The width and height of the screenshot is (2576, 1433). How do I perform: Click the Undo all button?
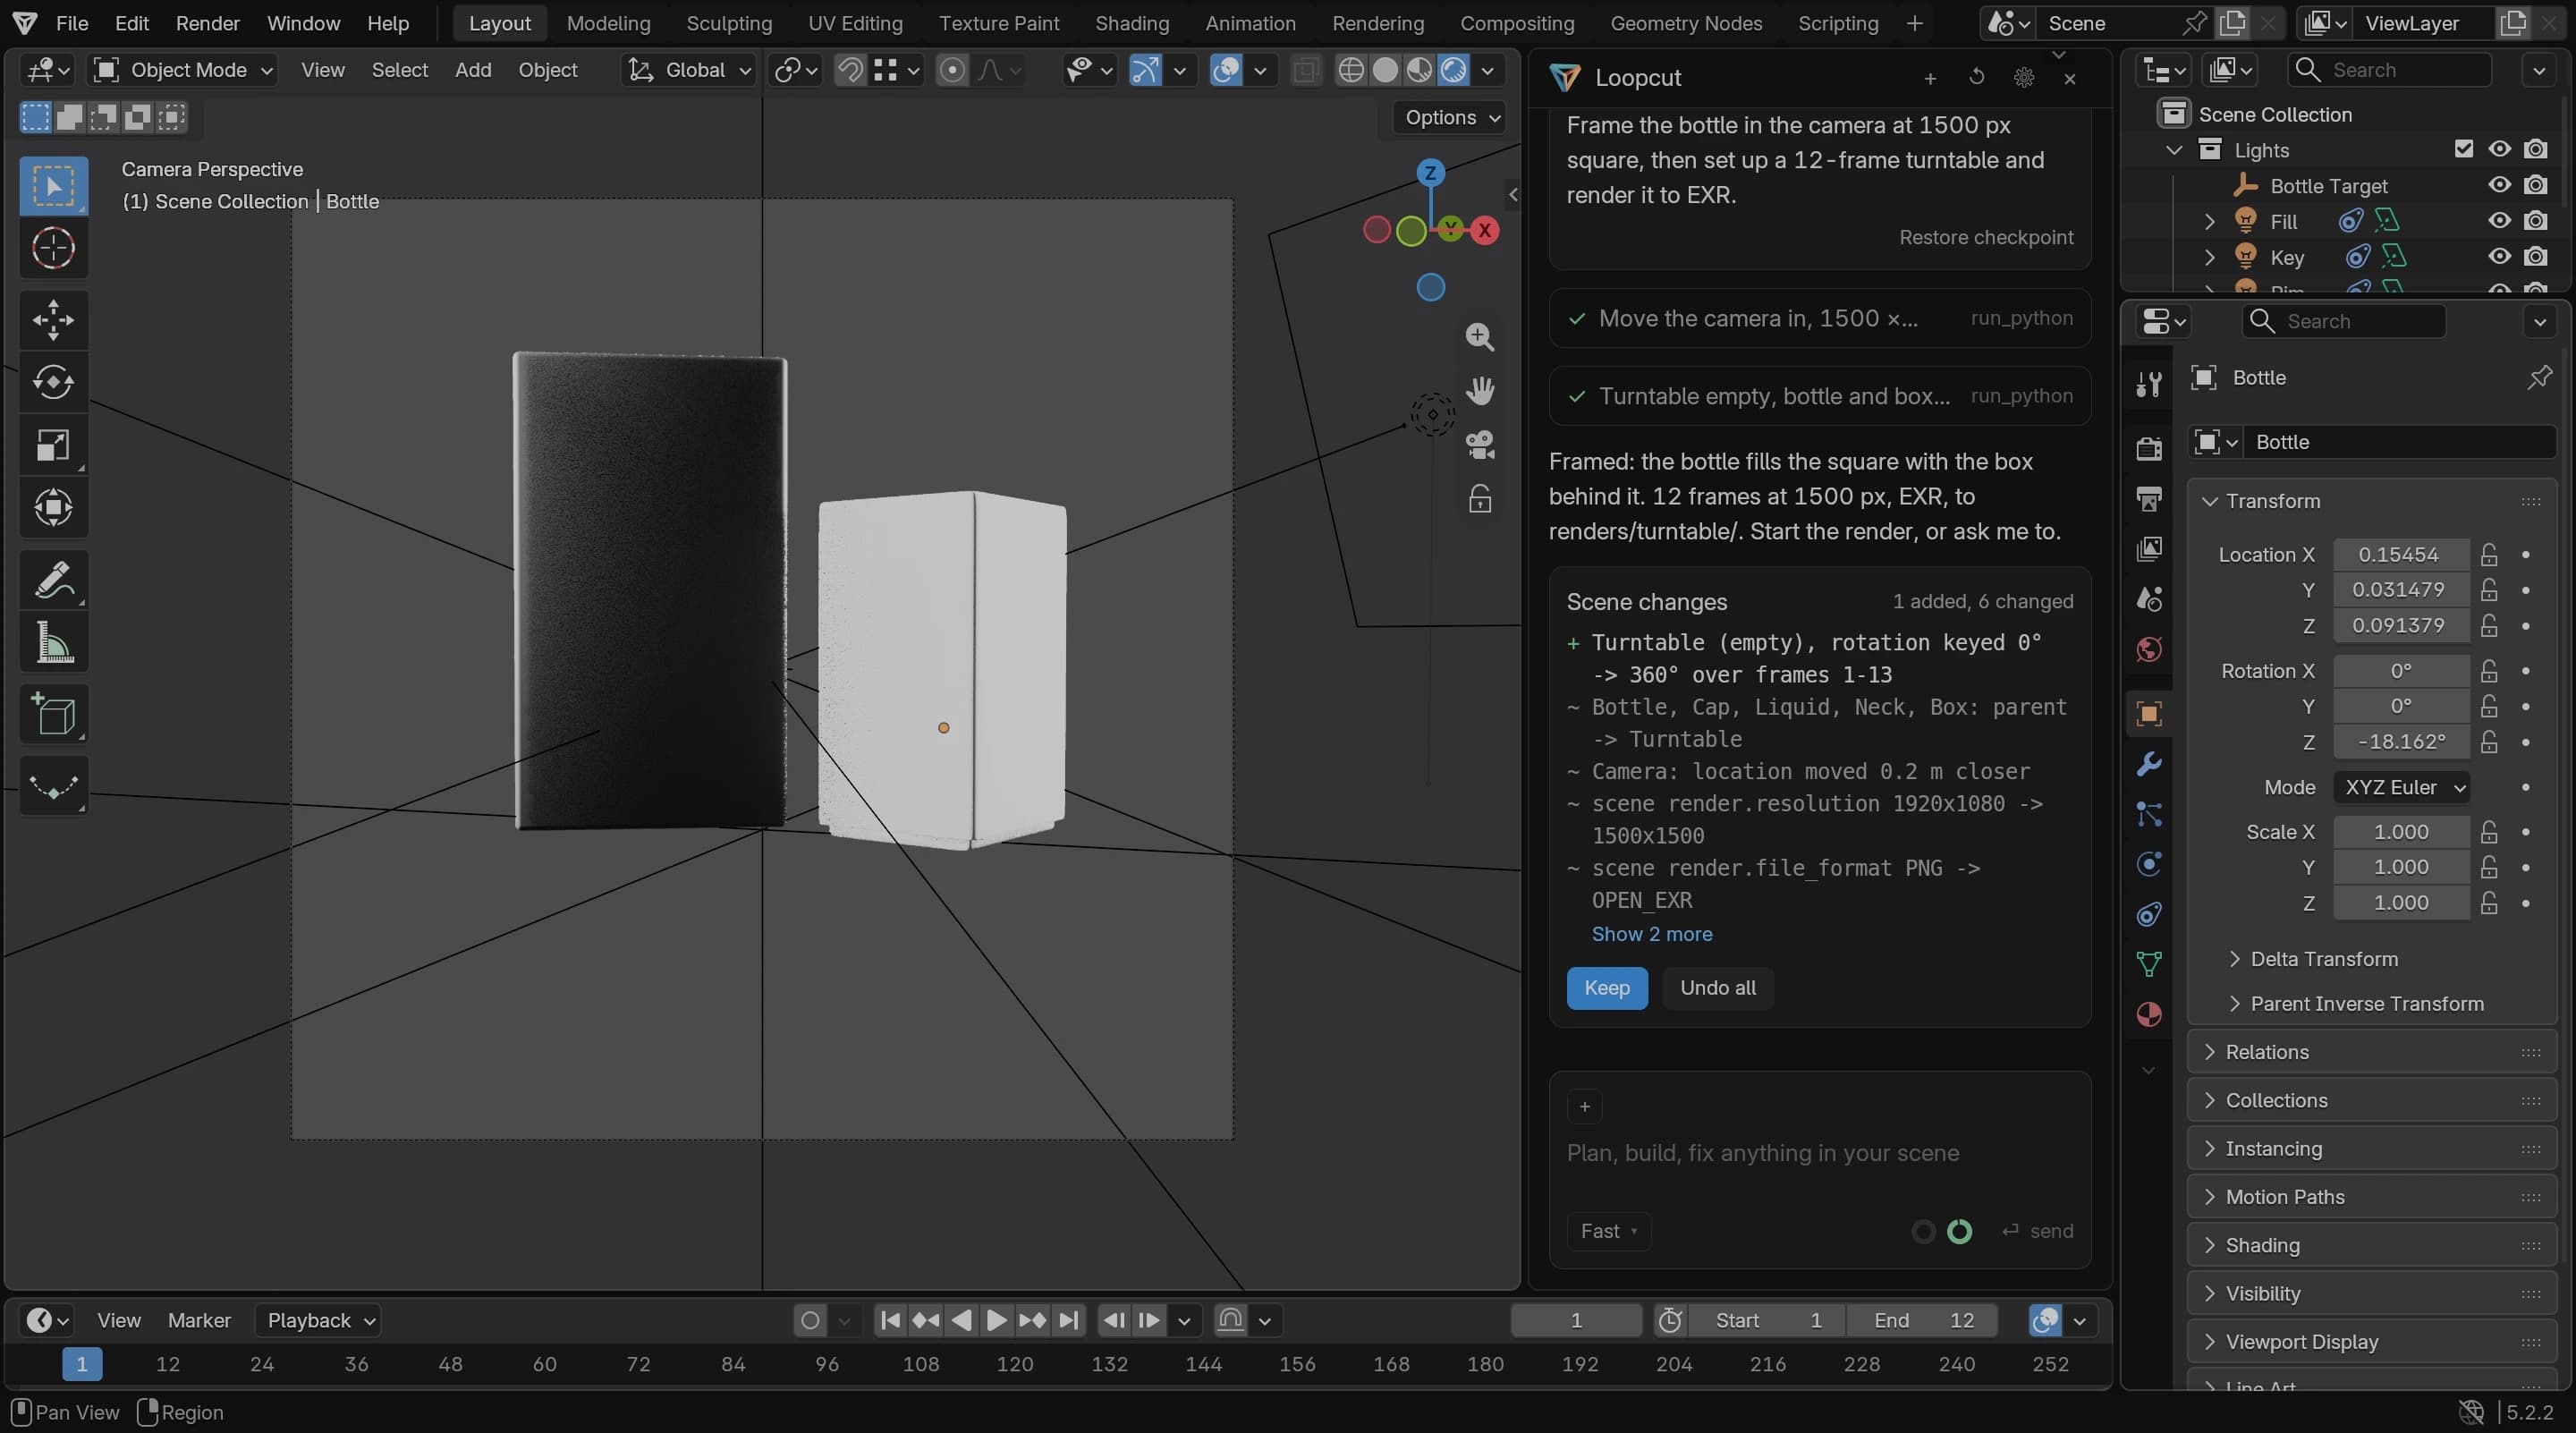tap(1717, 988)
